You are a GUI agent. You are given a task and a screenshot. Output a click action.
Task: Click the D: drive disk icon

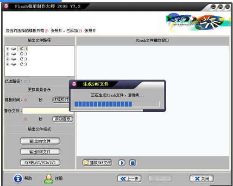tap(13, 54)
